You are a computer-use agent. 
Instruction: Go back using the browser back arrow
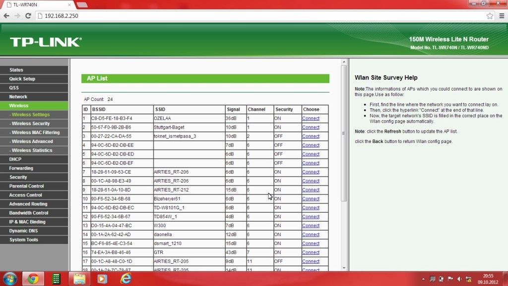point(6,16)
